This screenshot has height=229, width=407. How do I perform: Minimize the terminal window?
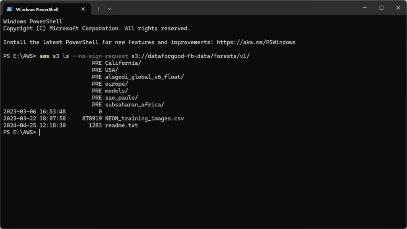[x=364, y=8]
